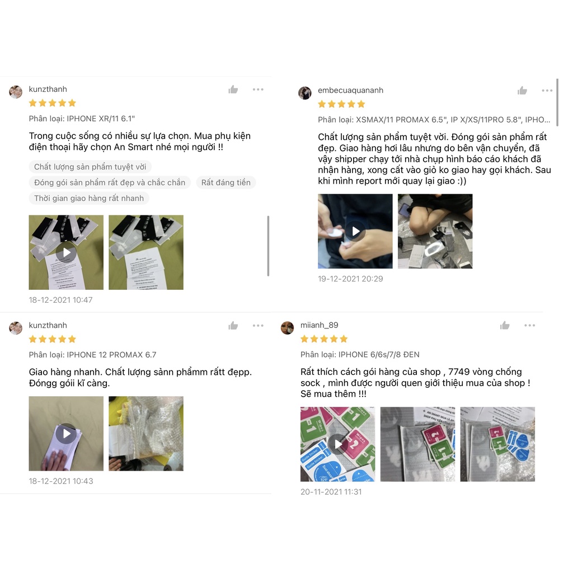Play miianh_89's review video
Screen dimensions: 573x573
pyautogui.click(x=337, y=444)
